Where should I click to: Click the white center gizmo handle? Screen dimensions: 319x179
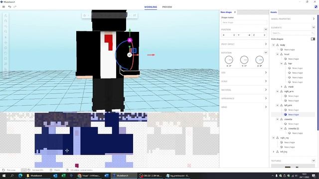coord(130,55)
